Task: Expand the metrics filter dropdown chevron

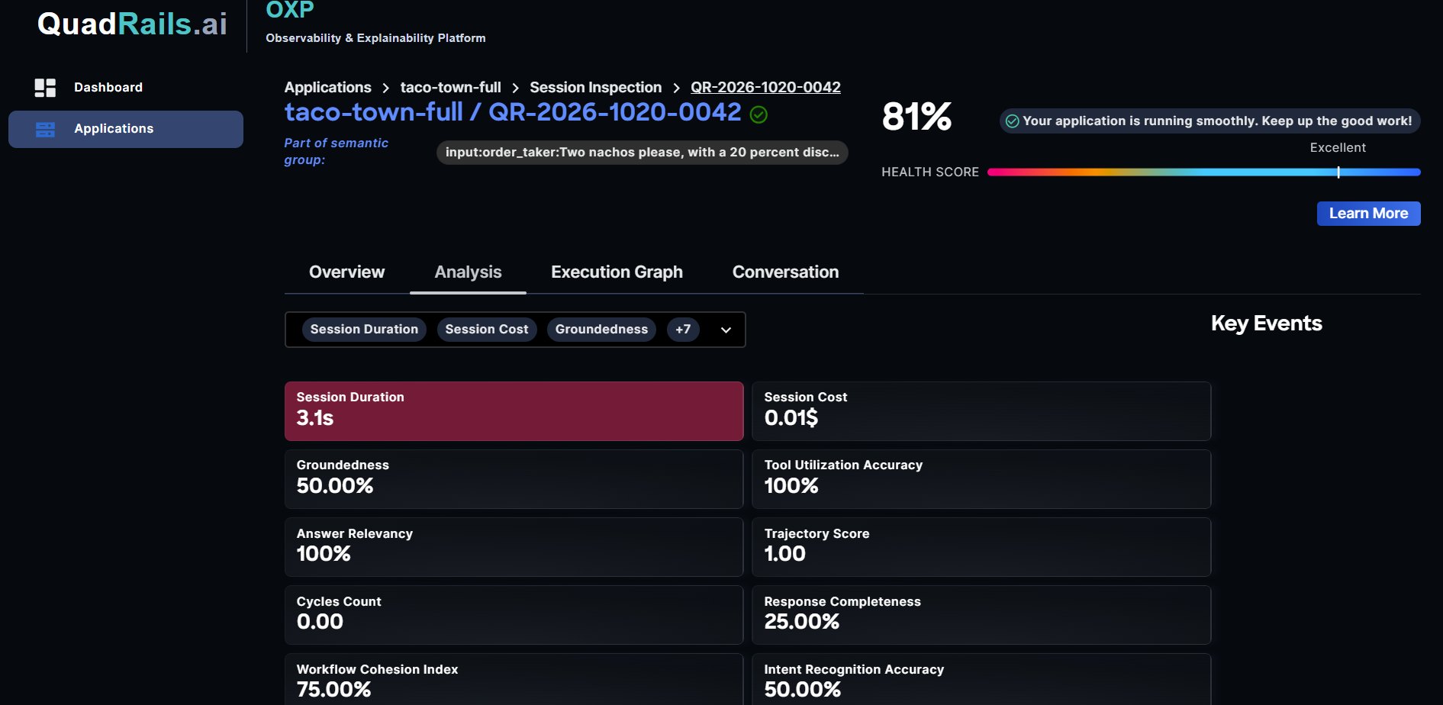Action: tap(726, 330)
